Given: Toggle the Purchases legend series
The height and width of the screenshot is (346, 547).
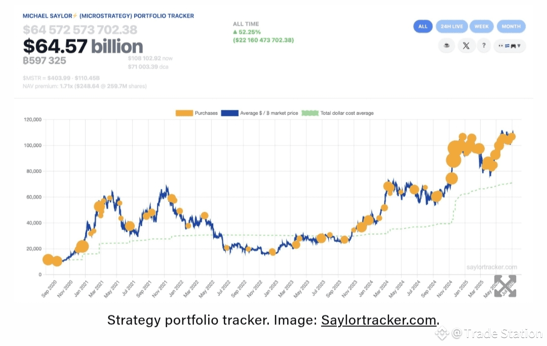Looking at the screenshot, I should (197, 113).
